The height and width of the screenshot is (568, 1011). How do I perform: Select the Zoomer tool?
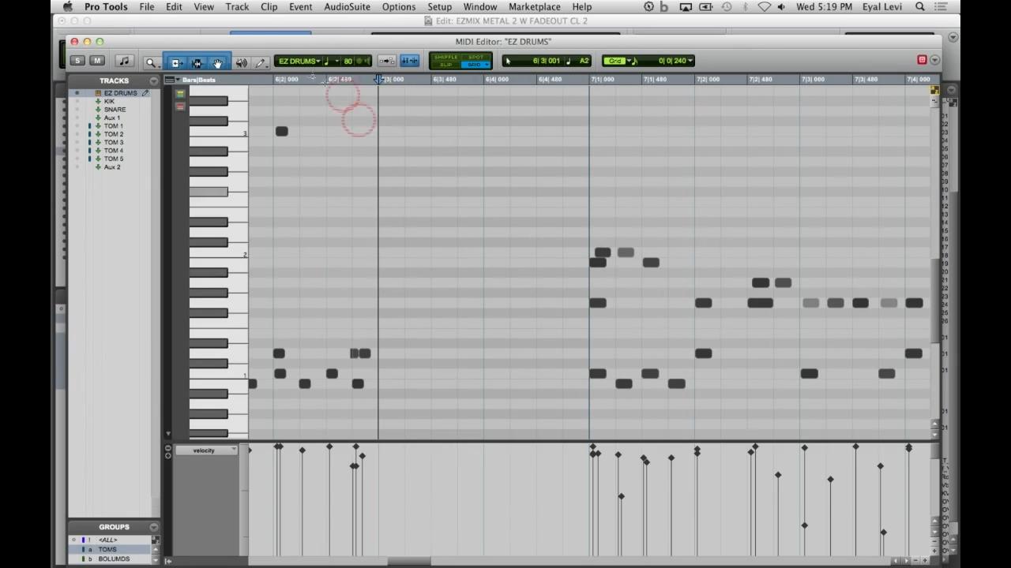[151, 62]
